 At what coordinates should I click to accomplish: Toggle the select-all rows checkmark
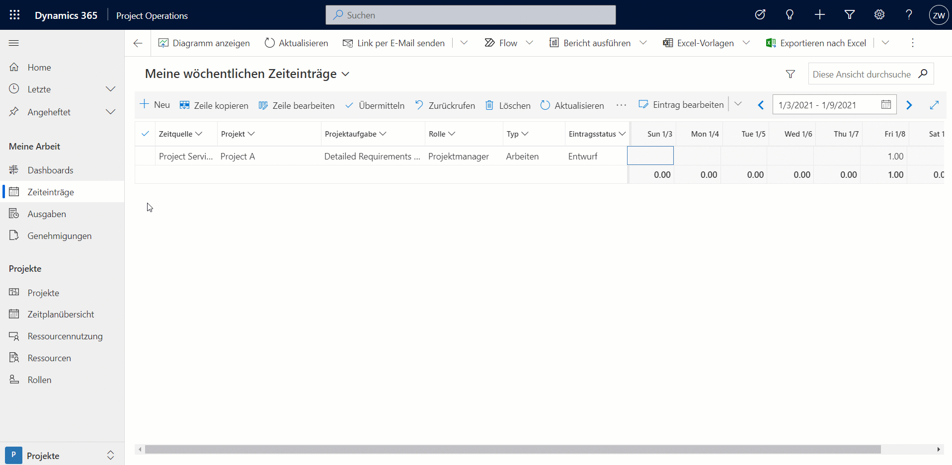145,134
